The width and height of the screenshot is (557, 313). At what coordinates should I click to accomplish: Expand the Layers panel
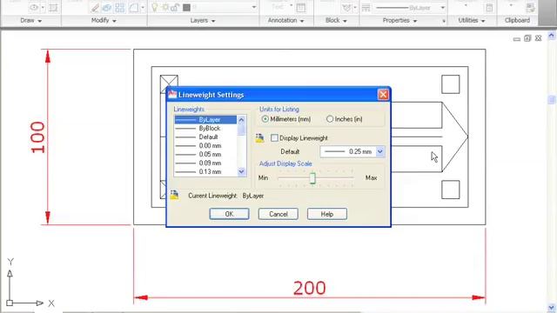click(x=203, y=21)
